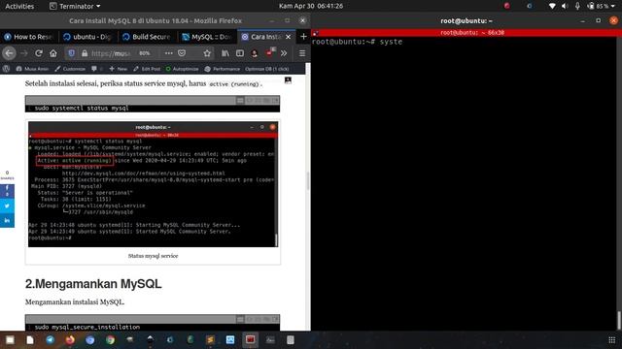The image size is (622, 349).
Task: Click heading 2.Mengamankan MySQL
Action: pyautogui.click(x=93, y=284)
